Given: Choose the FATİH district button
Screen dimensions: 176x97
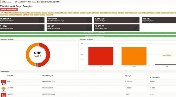Looking at the screenshot, I should pos(126,13).
